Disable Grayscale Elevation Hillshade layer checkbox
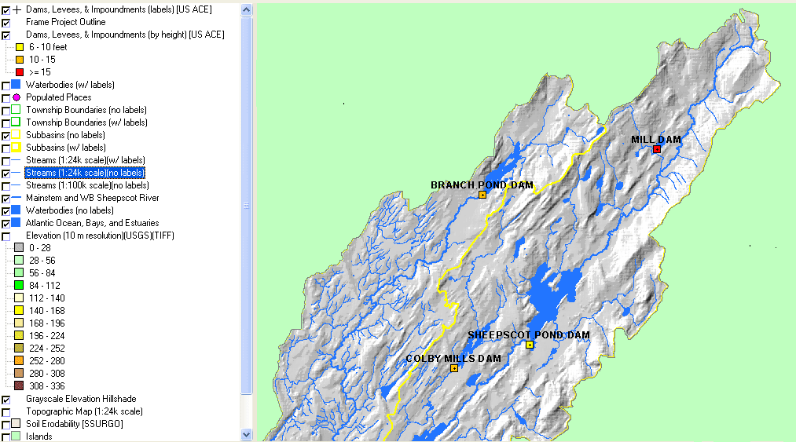This screenshot has width=796, height=442. pyautogui.click(x=6, y=400)
